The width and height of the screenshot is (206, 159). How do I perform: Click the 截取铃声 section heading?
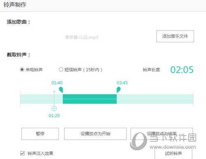click(18, 55)
